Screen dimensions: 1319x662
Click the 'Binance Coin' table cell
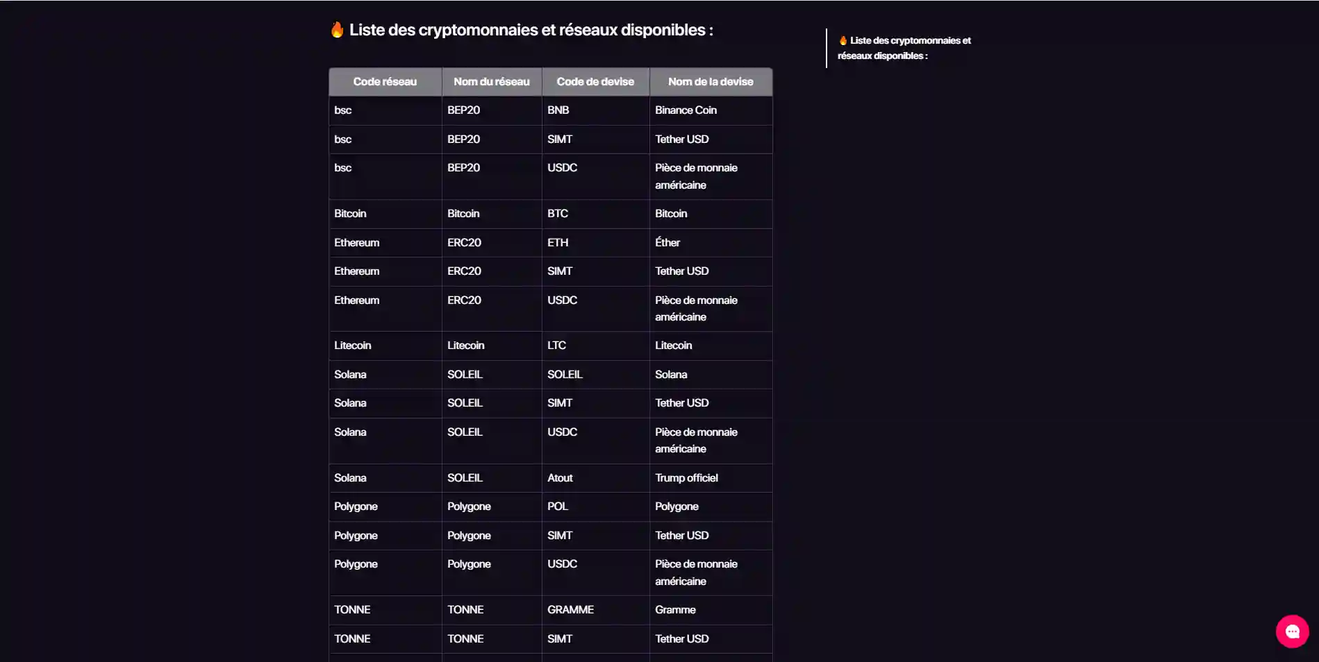coord(711,110)
